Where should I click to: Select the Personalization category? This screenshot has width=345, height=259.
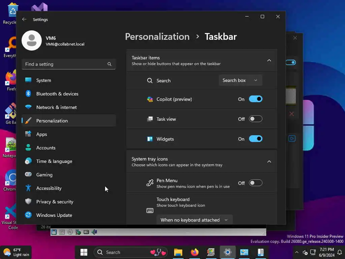[x=69, y=121]
